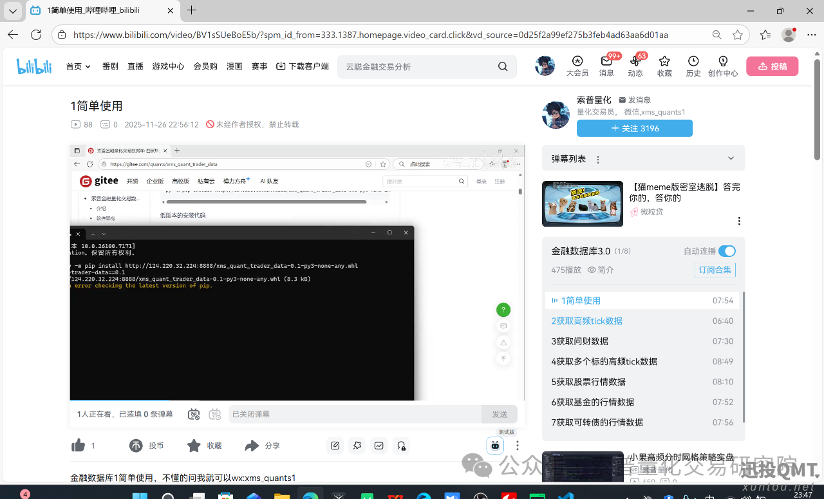This screenshot has height=499, width=824.
Task: Expand the 弹幕列表 panel chevron
Action: (x=731, y=158)
